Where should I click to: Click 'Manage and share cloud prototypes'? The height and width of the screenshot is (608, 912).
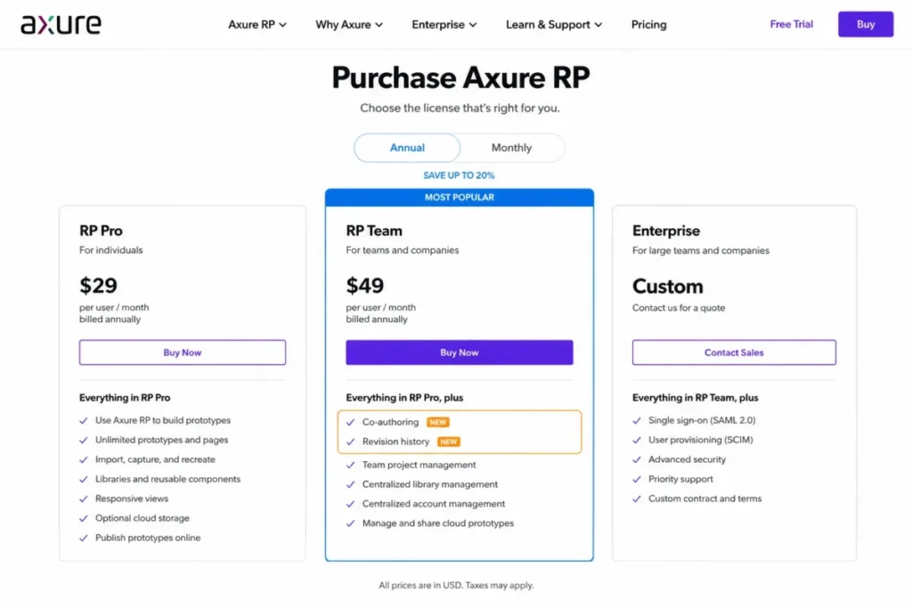point(438,523)
